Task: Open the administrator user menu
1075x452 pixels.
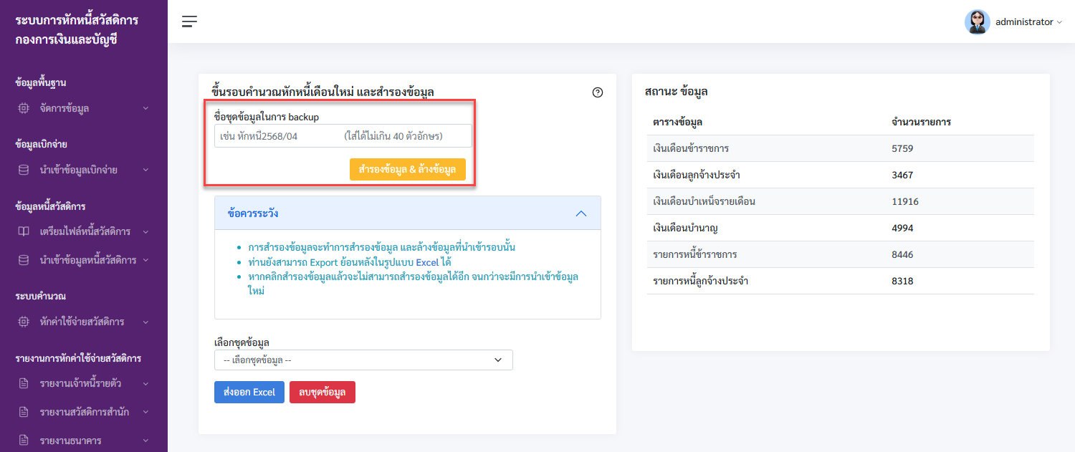Action: click(1028, 22)
